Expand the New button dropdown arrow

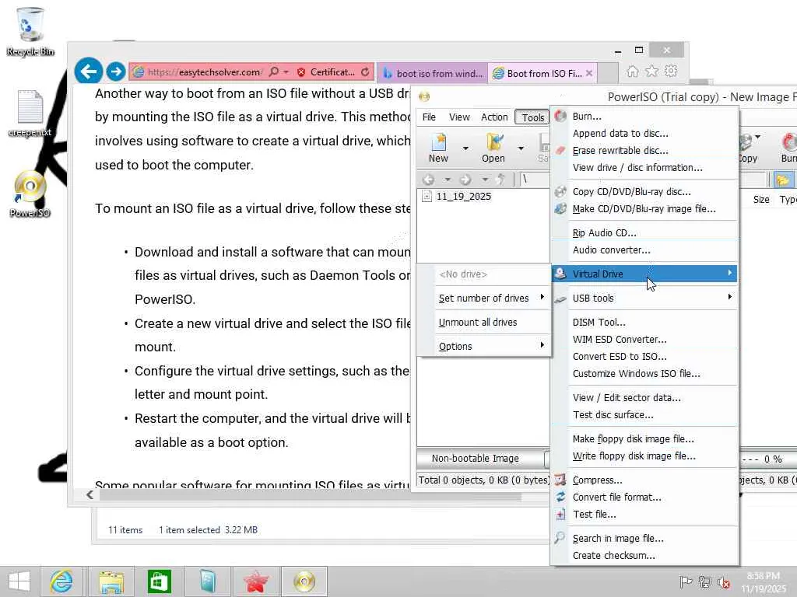click(465, 148)
